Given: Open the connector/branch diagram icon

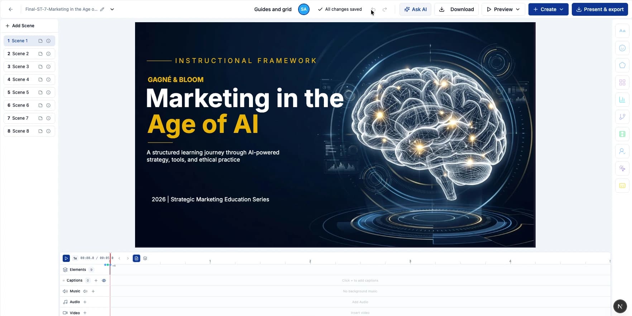Looking at the screenshot, I should [x=622, y=117].
